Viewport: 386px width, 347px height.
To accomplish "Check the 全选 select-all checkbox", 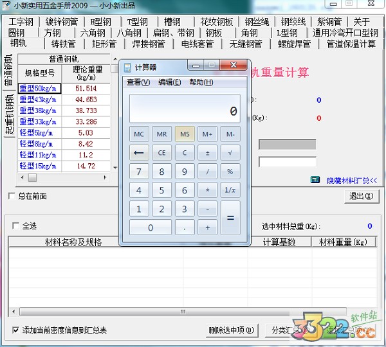I will click(x=15, y=226).
